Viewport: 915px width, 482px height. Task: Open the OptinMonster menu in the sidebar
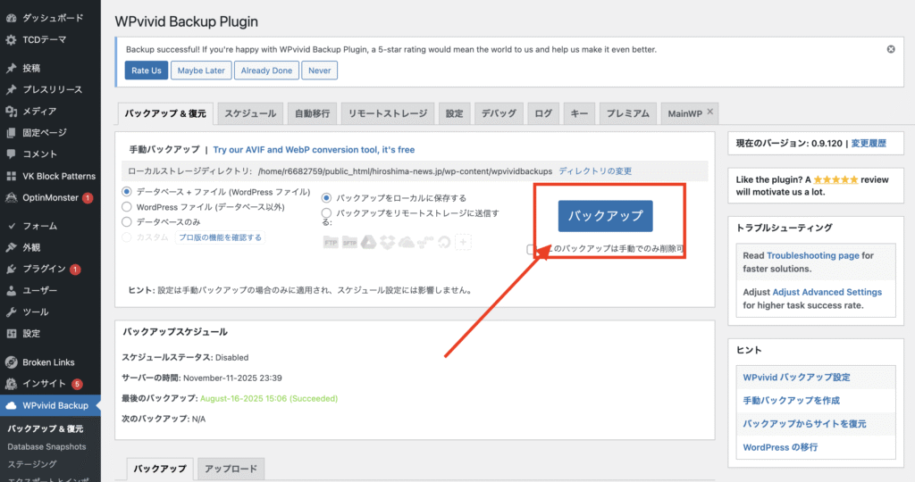pos(54,197)
